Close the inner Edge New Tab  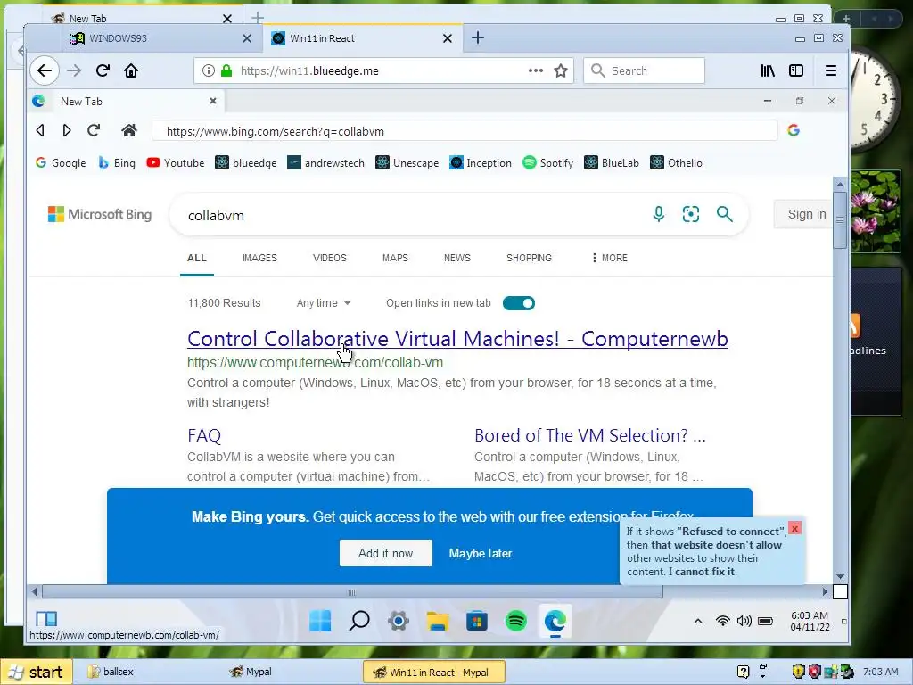coord(213,101)
